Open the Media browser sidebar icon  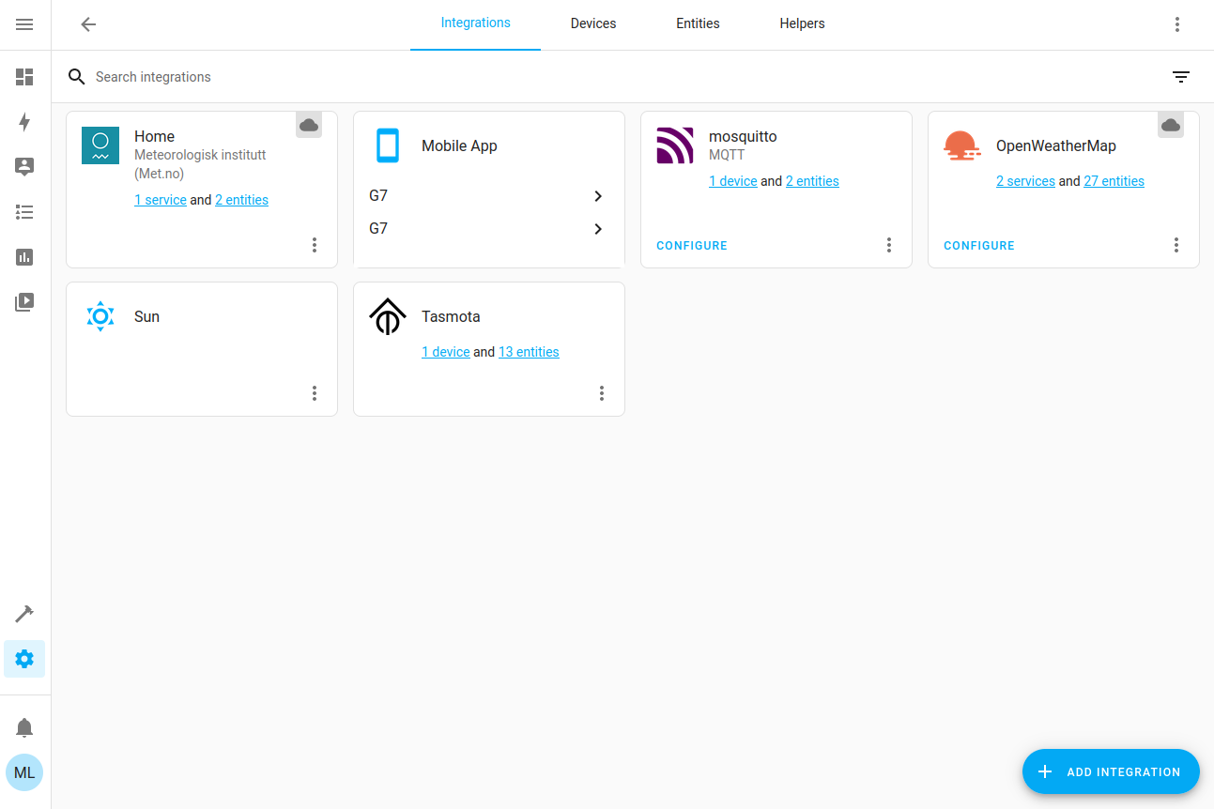pyautogui.click(x=24, y=302)
